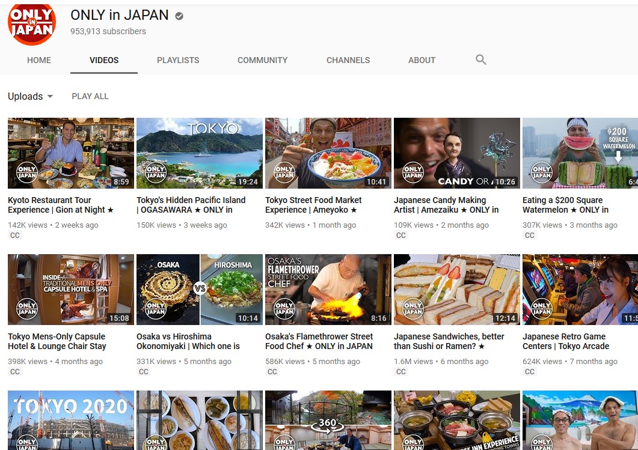638x450 pixels.
Task: Click CC badge under Japanese Sandwiches video
Action: [x=401, y=372]
